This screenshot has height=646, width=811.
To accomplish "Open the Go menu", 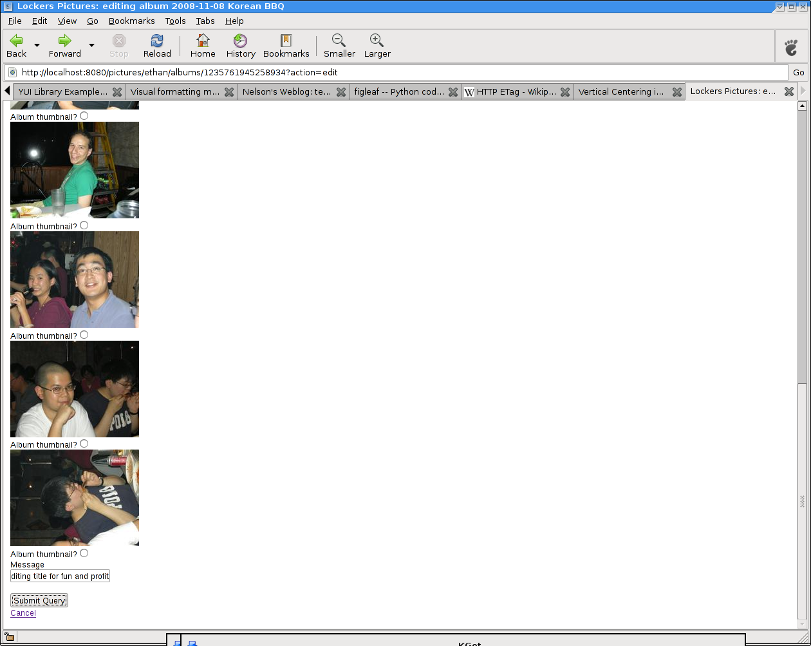I will click(x=93, y=21).
